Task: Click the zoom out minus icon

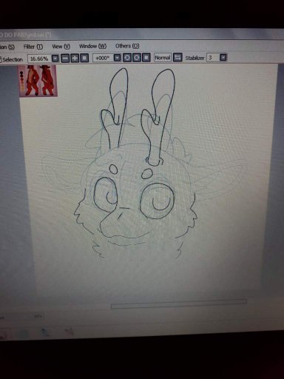Action: coord(65,58)
